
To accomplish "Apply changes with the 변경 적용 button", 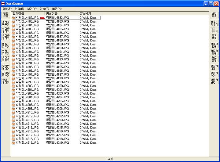I will 6,15.
